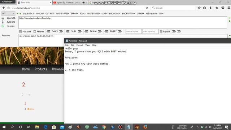Open Notepad Help menu
This screenshot has height=130, width=231.
click(x=94, y=45)
